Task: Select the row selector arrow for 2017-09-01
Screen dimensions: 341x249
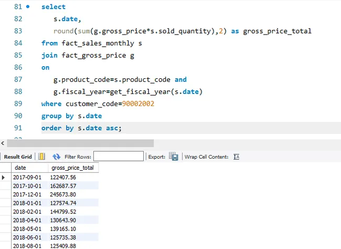Action: [x=3, y=178]
